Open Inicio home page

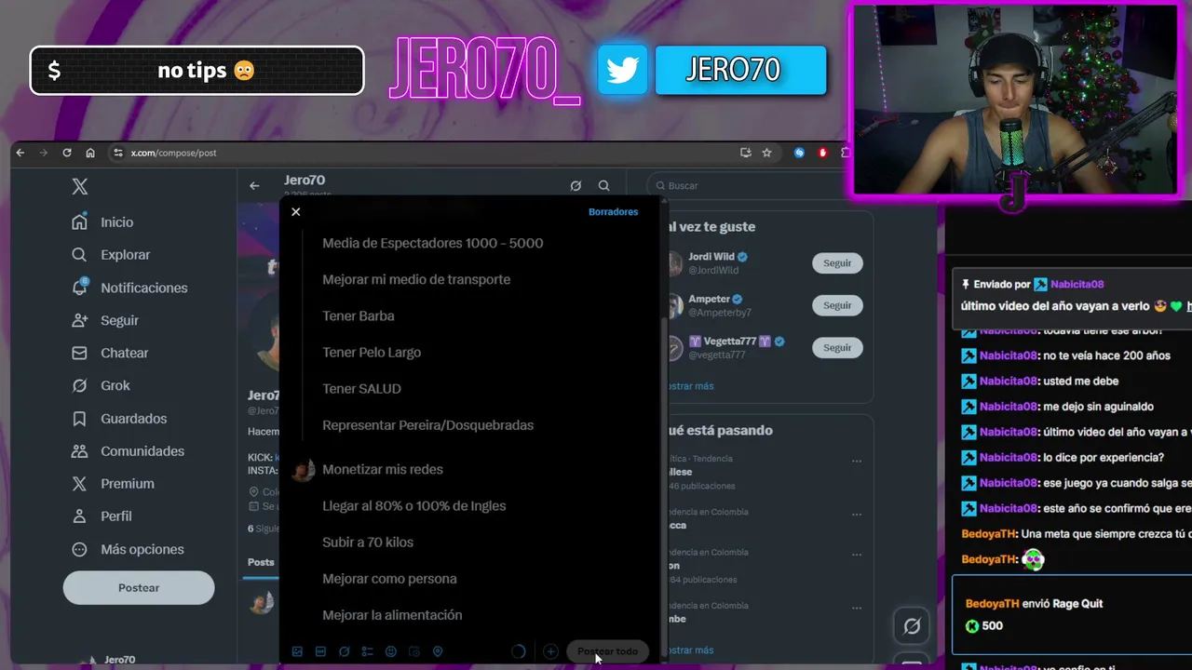click(x=103, y=222)
